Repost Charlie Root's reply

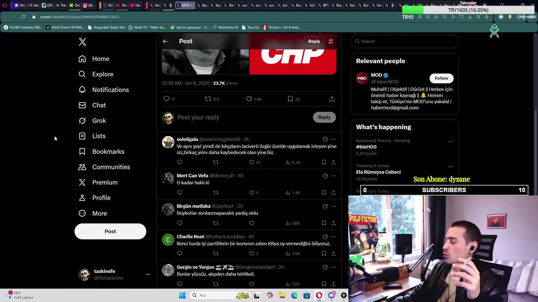click(216, 253)
